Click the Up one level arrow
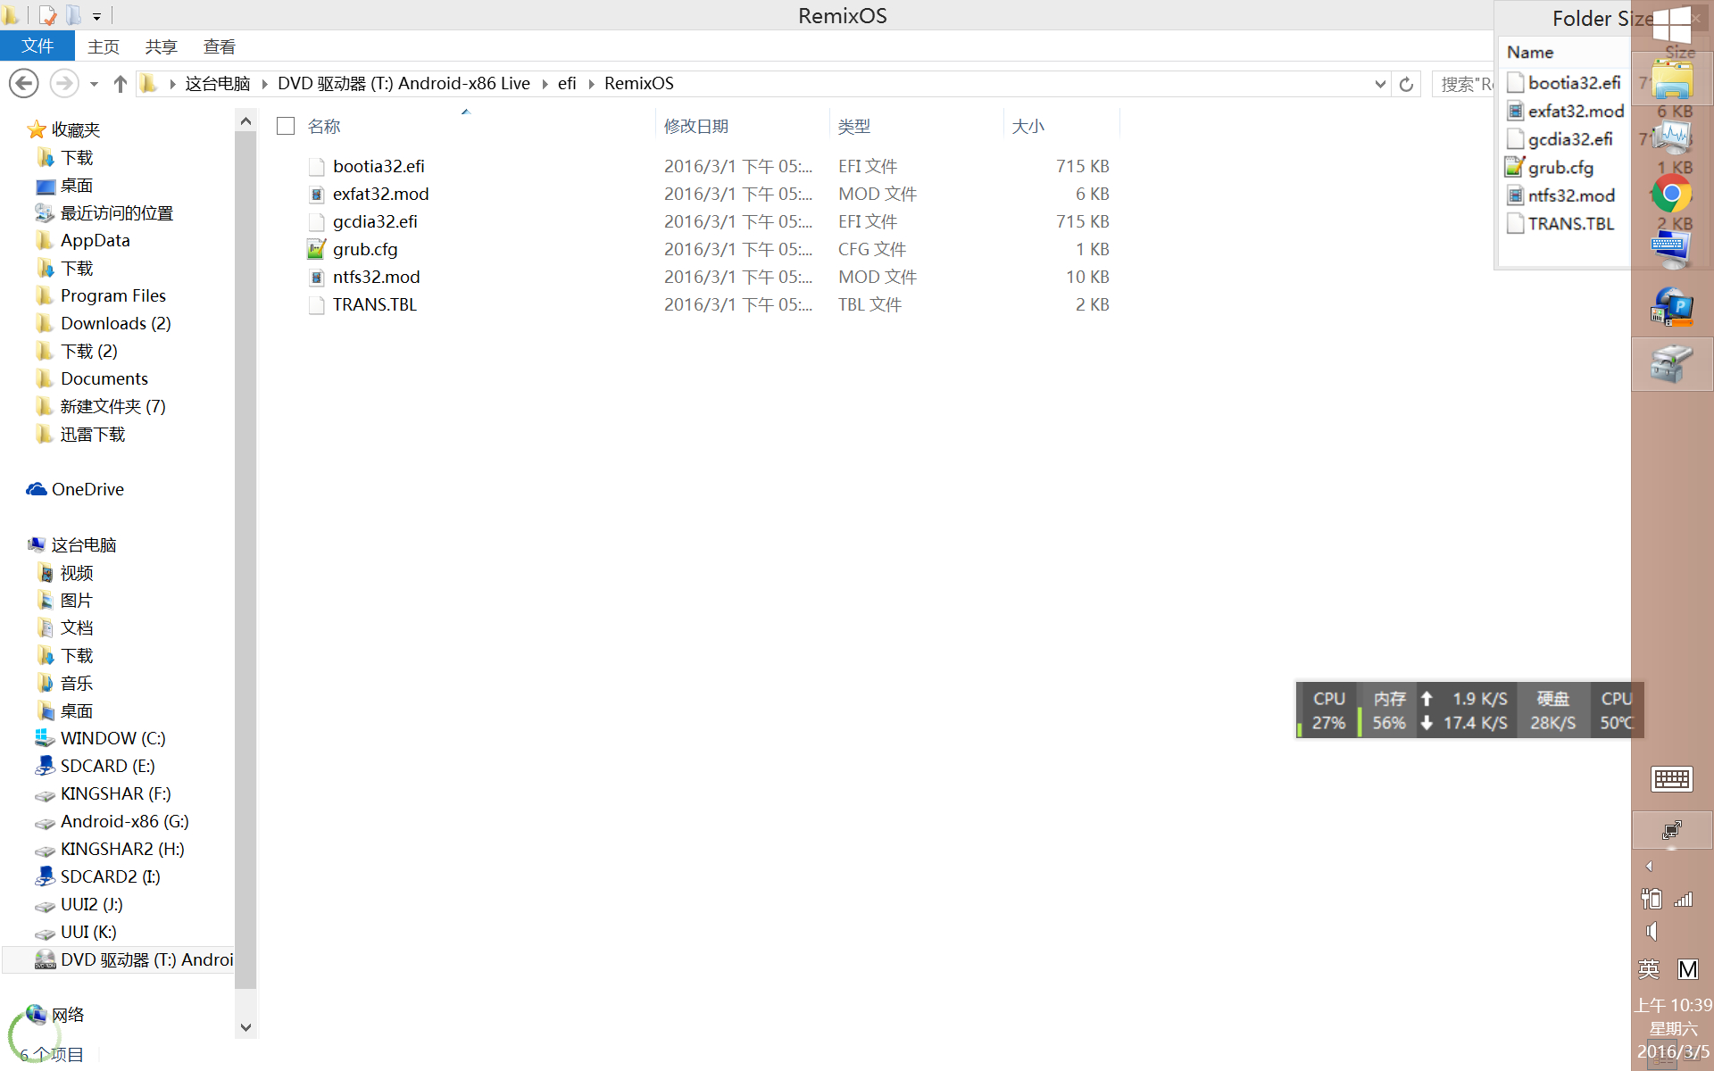1714x1071 pixels. [x=121, y=84]
